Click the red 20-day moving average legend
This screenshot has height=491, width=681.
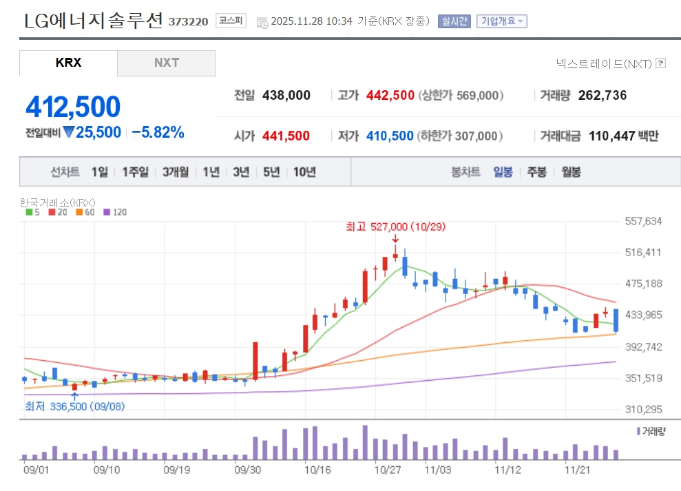pyautogui.click(x=58, y=212)
